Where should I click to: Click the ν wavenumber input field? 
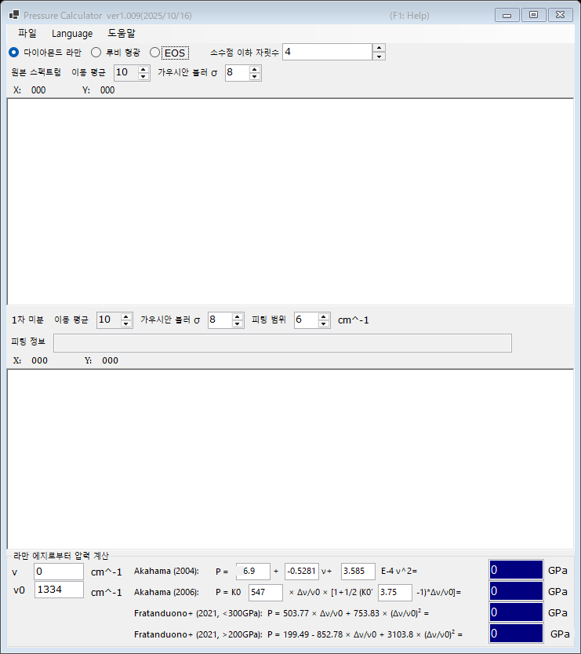click(x=59, y=572)
